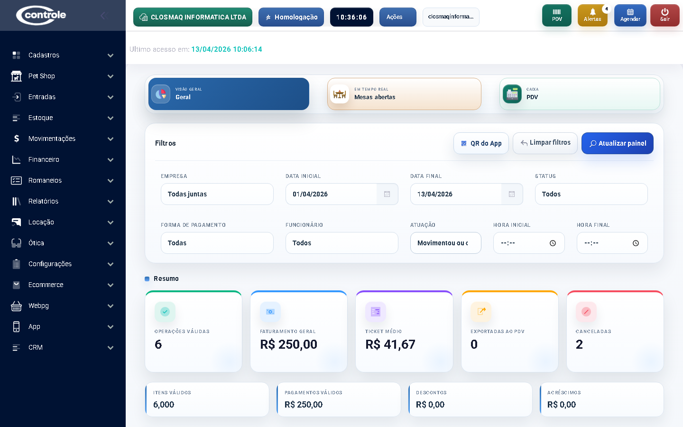
Task: Open the Funcionário dropdown
Action: [x=341, y=242]
